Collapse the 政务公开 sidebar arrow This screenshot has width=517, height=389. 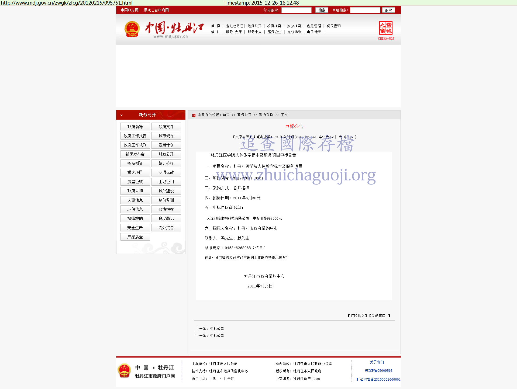[x=122, y=115]
